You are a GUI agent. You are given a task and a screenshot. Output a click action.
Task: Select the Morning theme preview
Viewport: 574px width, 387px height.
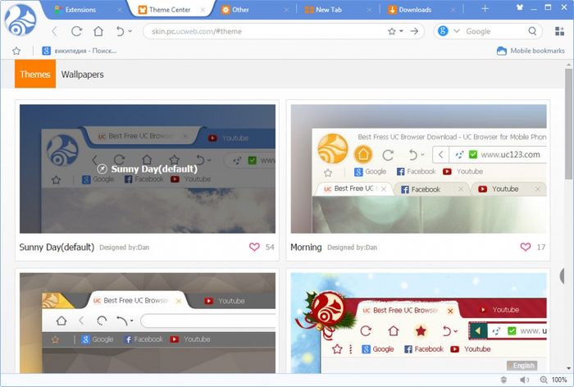(x=418, y=169)
